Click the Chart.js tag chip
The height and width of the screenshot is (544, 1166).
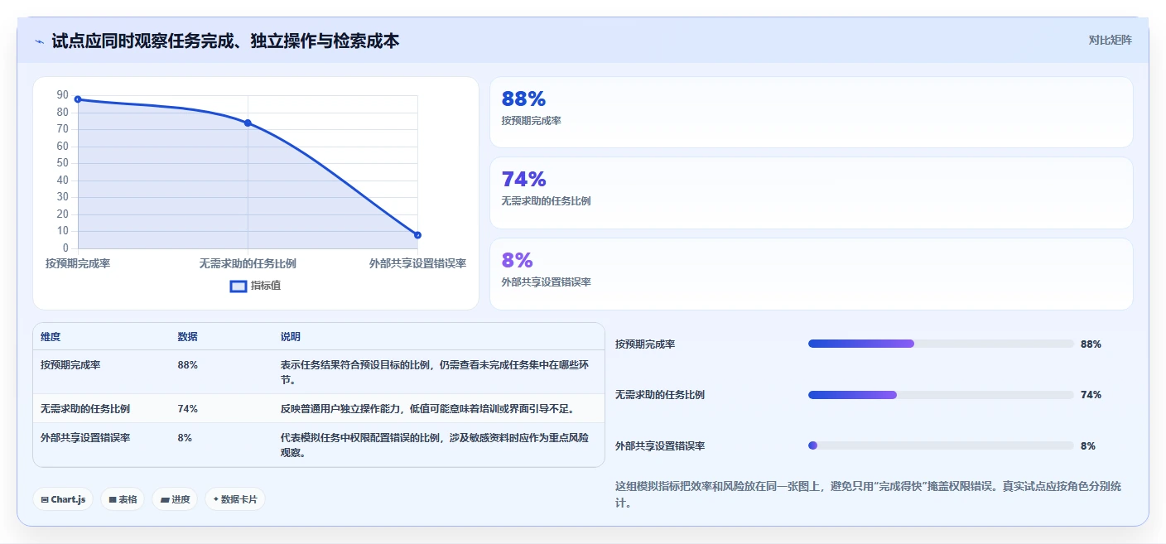(x=63, y=499)
